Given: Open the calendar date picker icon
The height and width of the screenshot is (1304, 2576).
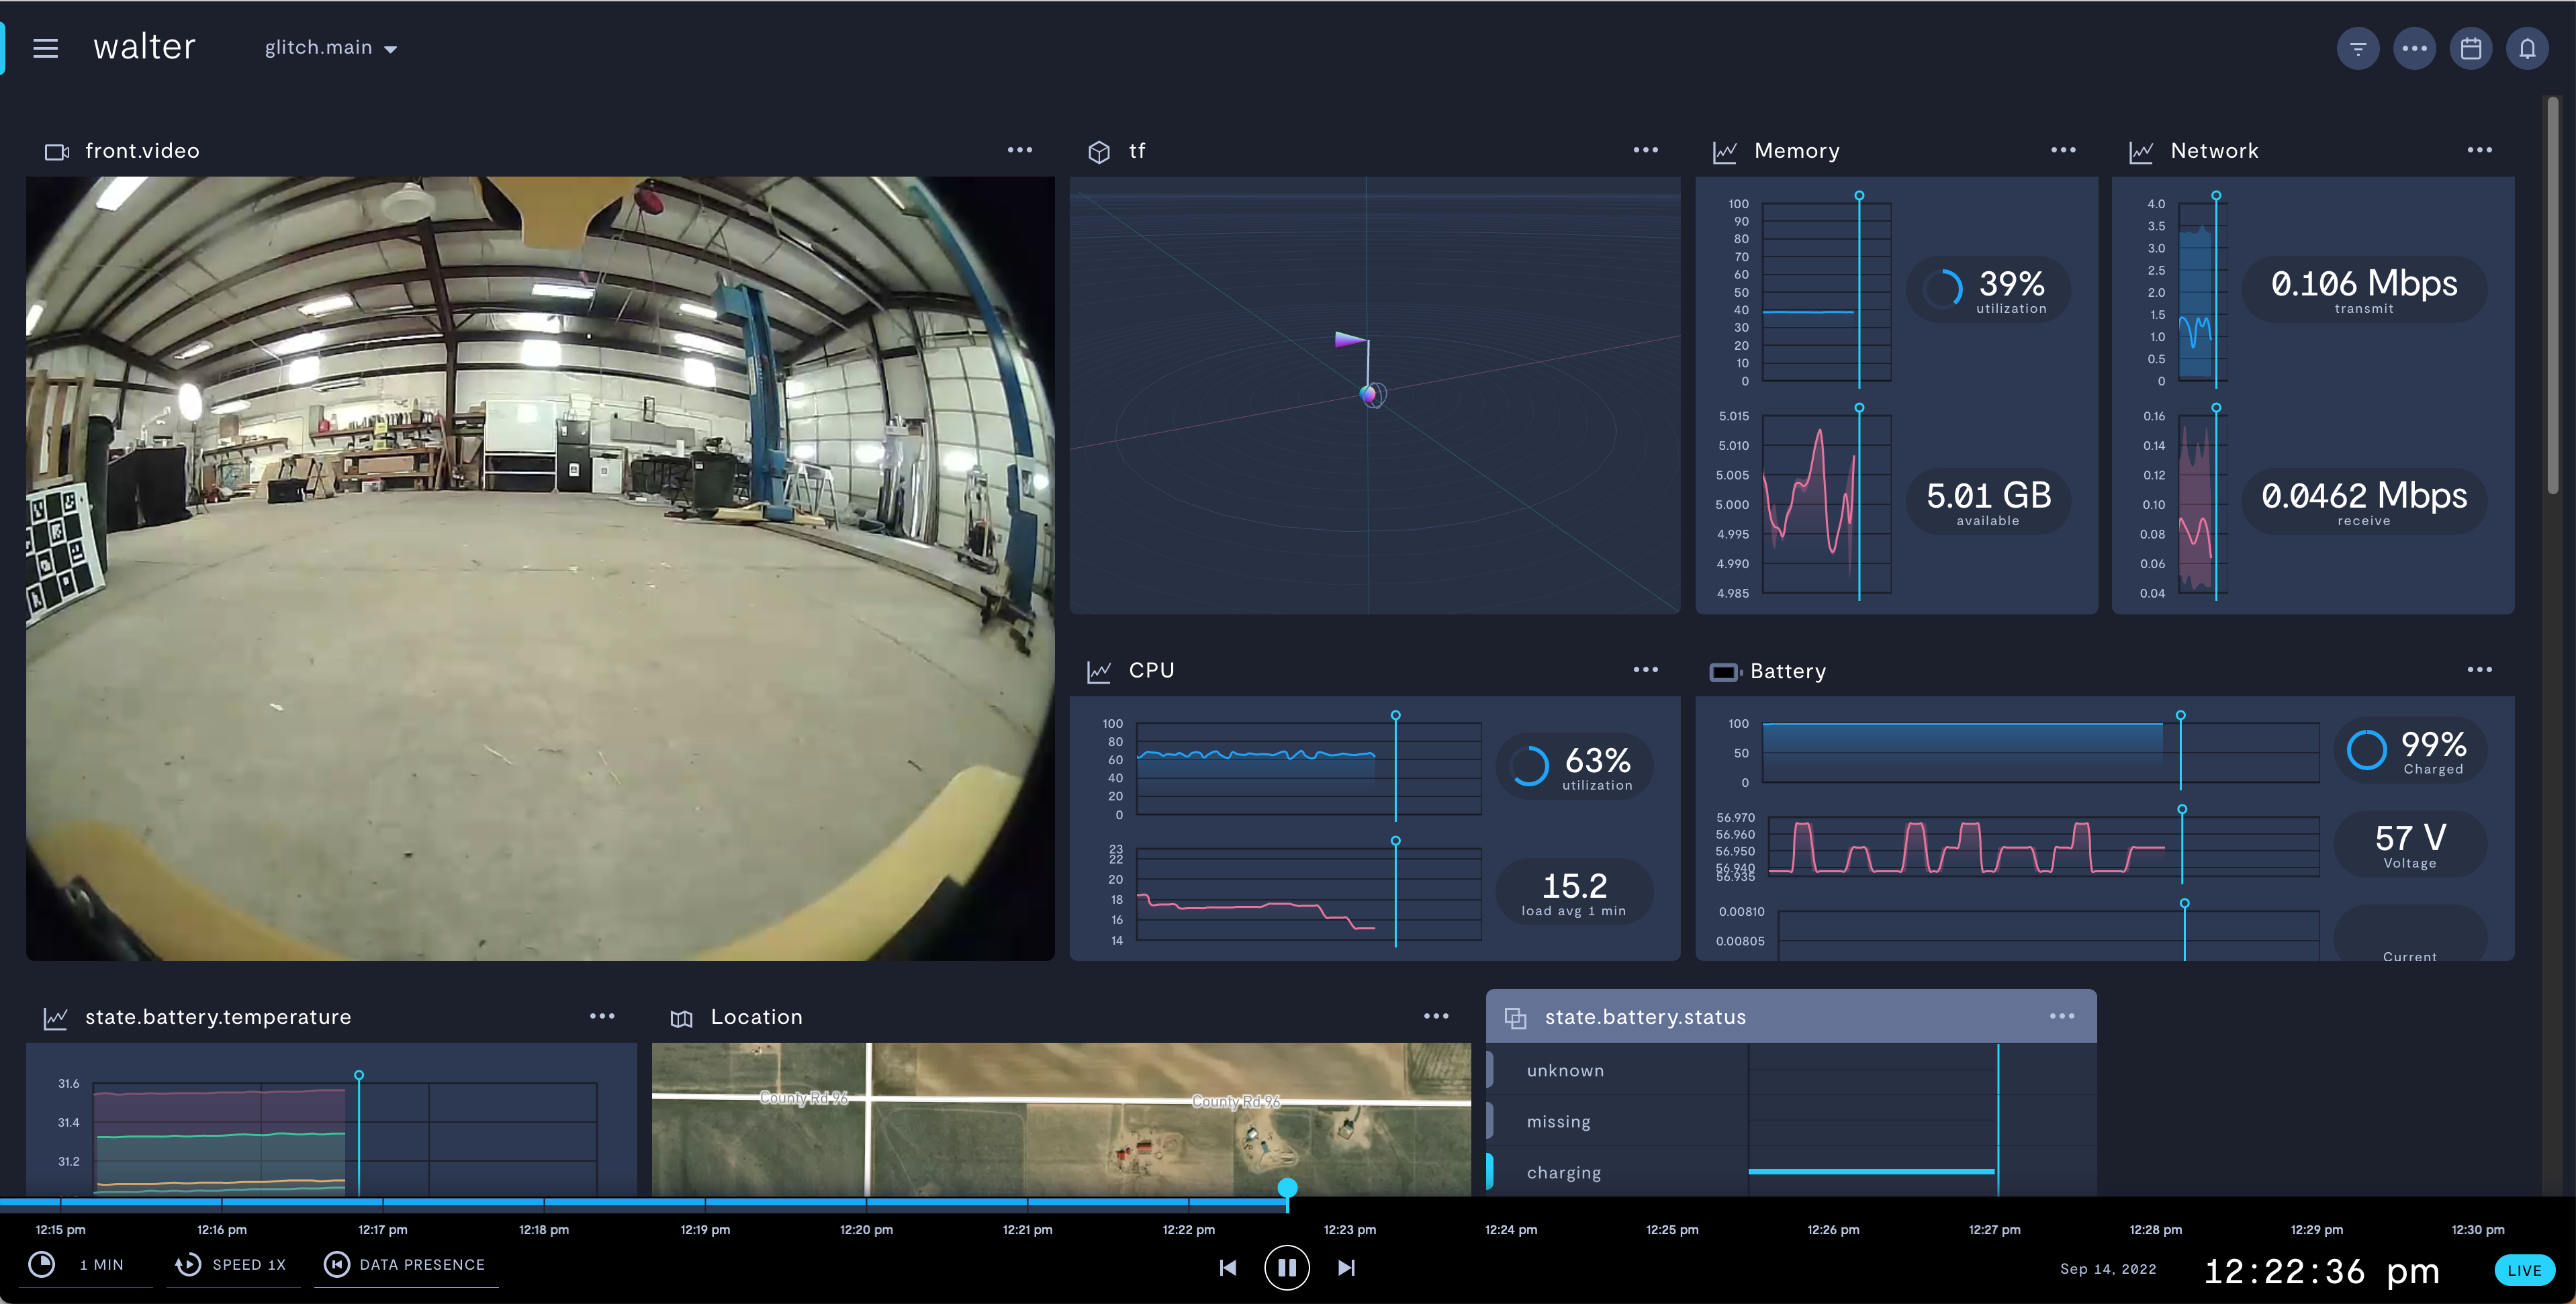Looking at the screenshot, I should click(2470, 48).
